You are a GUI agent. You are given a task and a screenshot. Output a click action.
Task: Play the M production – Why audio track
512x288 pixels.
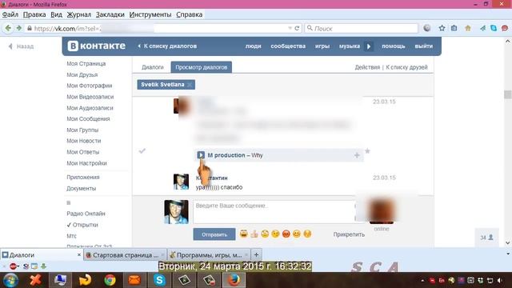201,155
